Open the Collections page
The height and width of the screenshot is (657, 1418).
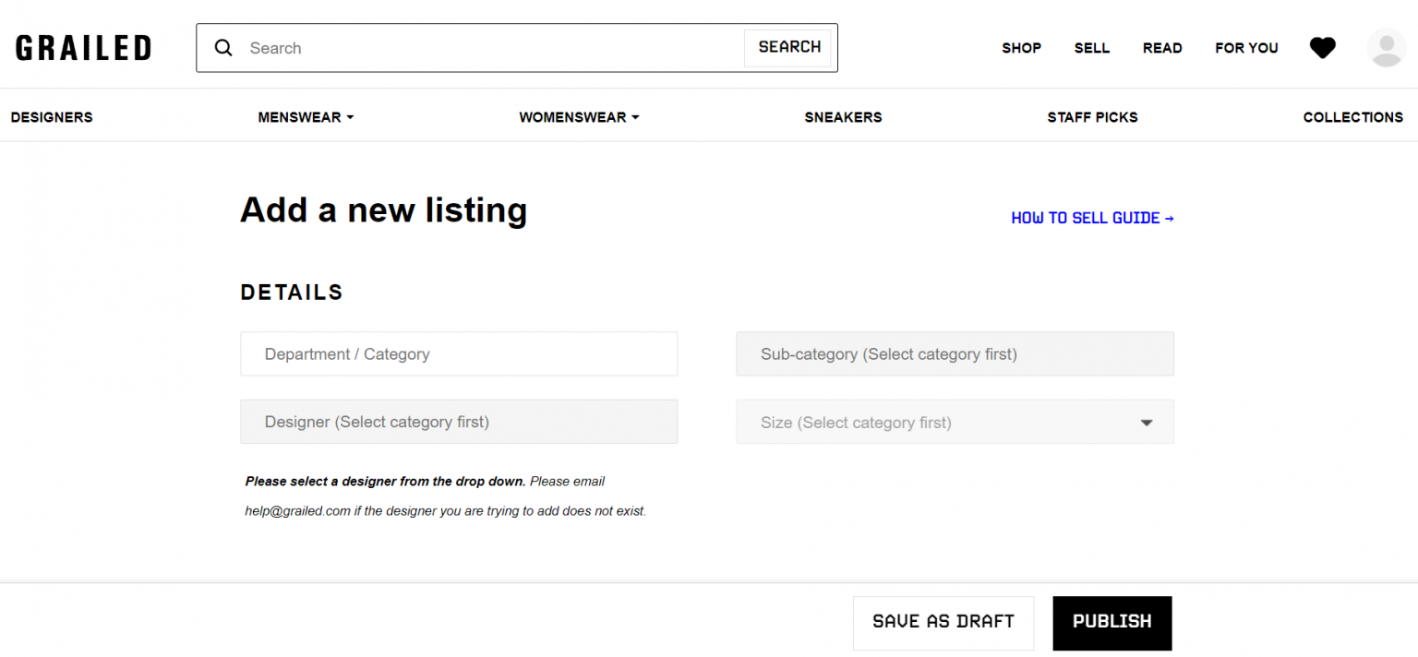click(x=1352, y=117)
